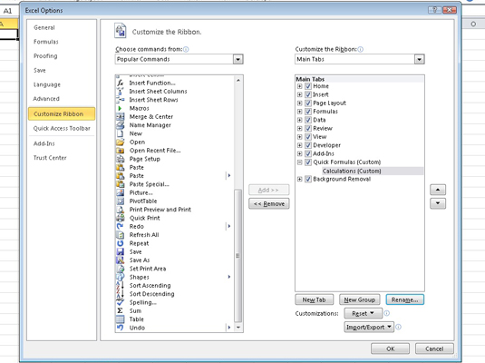Toggle the Background Removal checkbox
The height and width of the screenshot is (363, 485).
(x=308, y=179)
